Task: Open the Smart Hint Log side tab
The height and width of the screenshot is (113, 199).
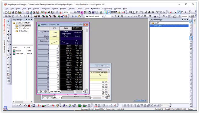Action: tap(4, 46)
